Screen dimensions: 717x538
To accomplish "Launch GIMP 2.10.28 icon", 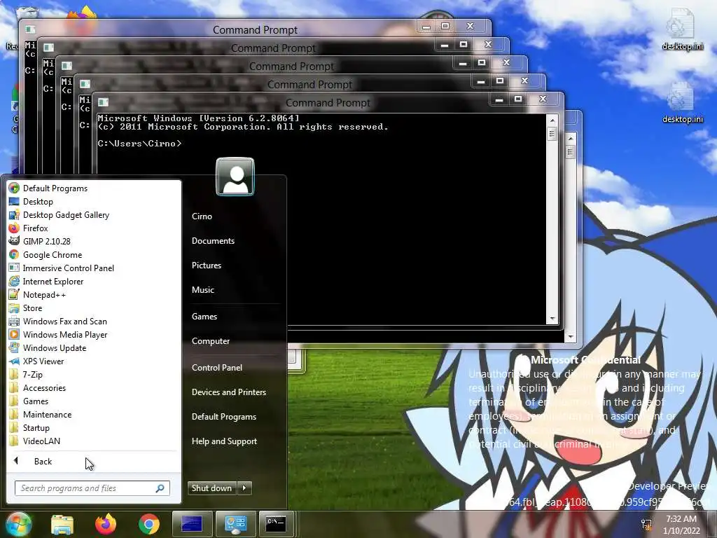I will (14, 241).
